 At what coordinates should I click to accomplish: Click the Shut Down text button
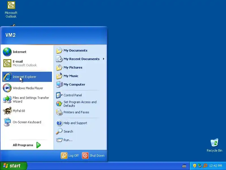[97, 156]
